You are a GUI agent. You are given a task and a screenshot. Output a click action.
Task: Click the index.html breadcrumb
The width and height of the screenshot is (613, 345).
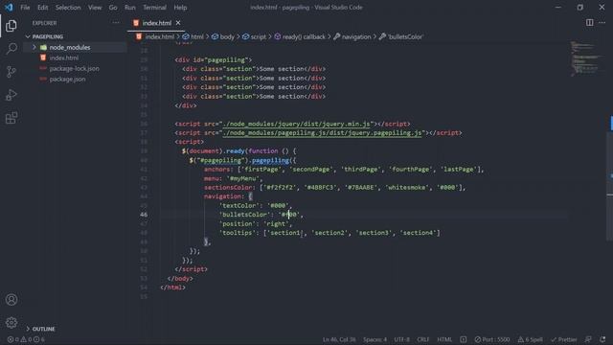coord(155,36)
